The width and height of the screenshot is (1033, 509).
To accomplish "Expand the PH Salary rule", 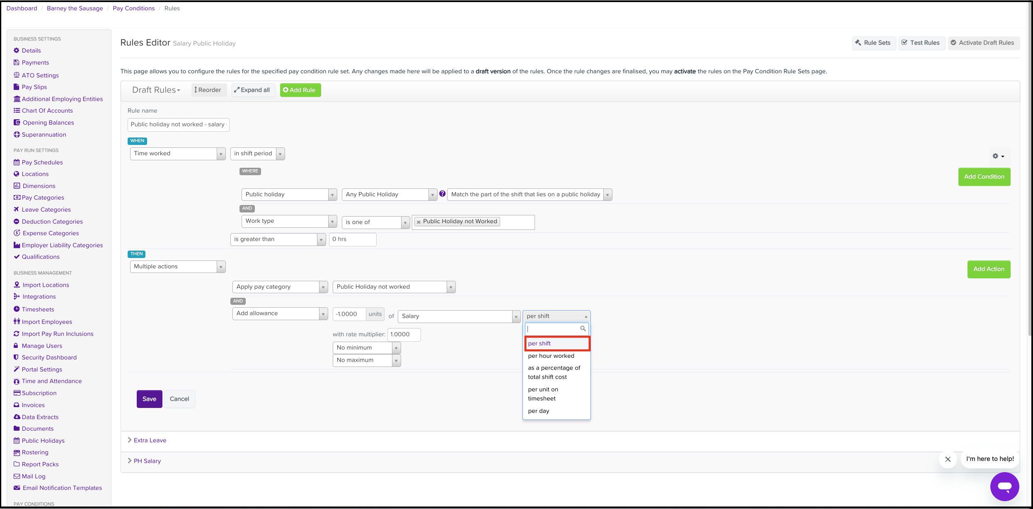I will tap(147, 461).
